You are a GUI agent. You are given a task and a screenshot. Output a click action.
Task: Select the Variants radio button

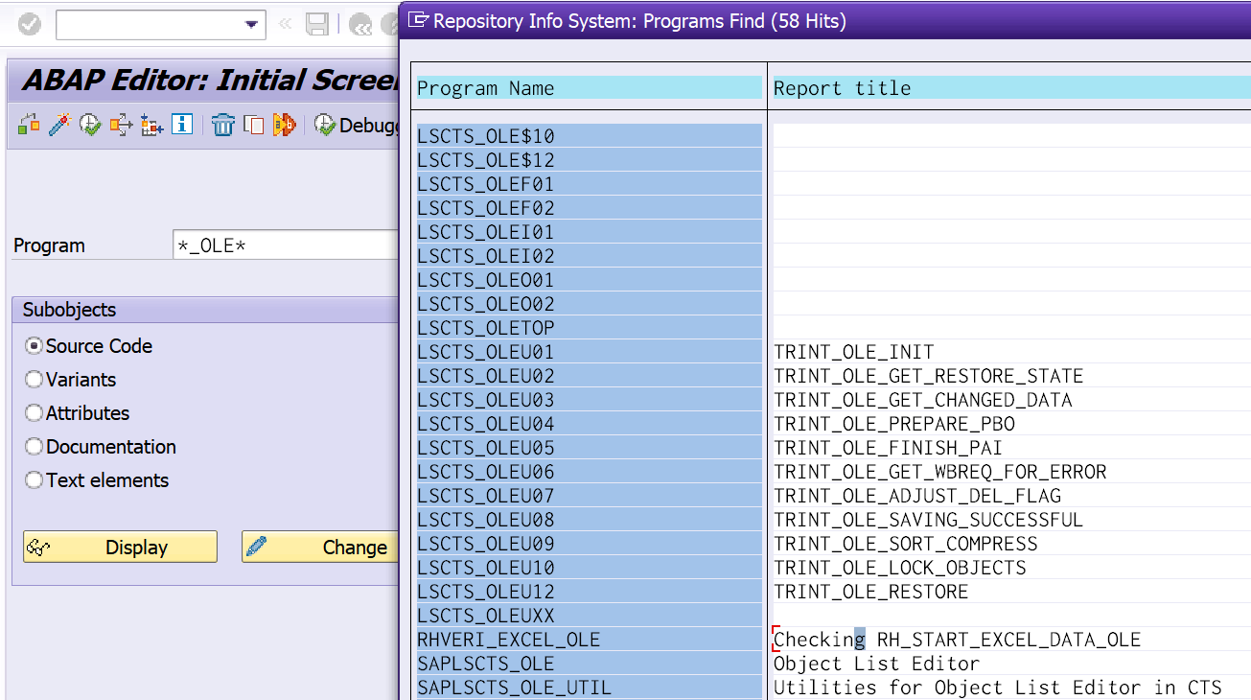[x=35, y=380]
